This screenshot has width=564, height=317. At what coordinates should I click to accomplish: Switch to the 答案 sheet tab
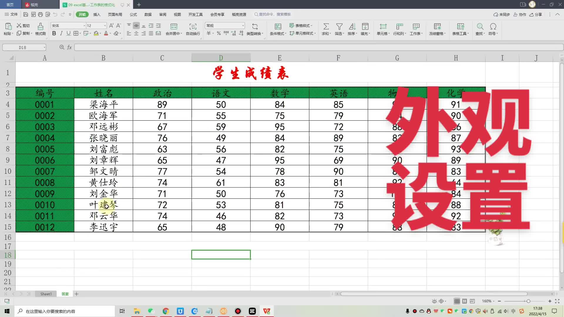point(65,294)
